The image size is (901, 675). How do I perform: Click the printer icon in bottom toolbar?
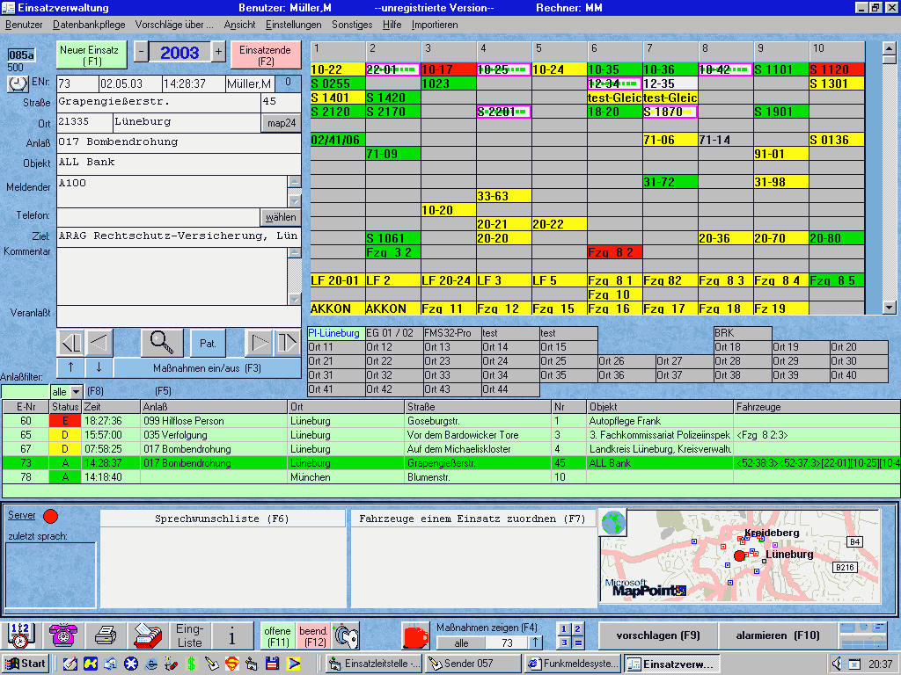click(x=106, y=635)
